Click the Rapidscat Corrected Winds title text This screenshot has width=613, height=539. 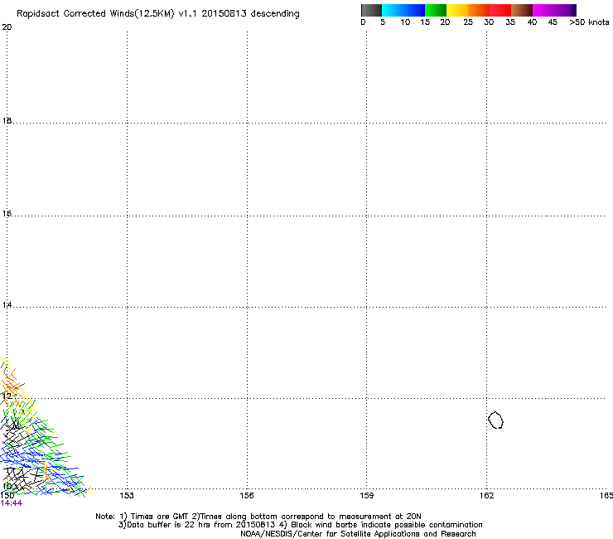point(158,14)
